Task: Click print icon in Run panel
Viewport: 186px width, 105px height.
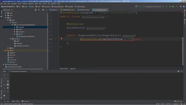Action: point(8,88)
